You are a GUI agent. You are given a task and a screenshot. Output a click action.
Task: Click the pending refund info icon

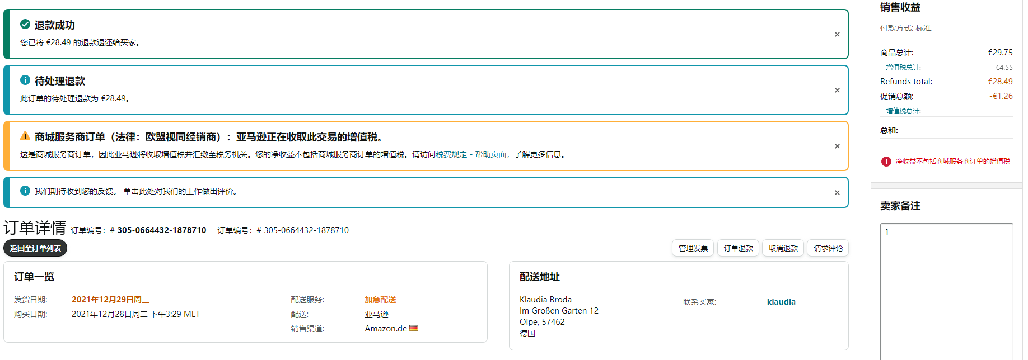25,80
